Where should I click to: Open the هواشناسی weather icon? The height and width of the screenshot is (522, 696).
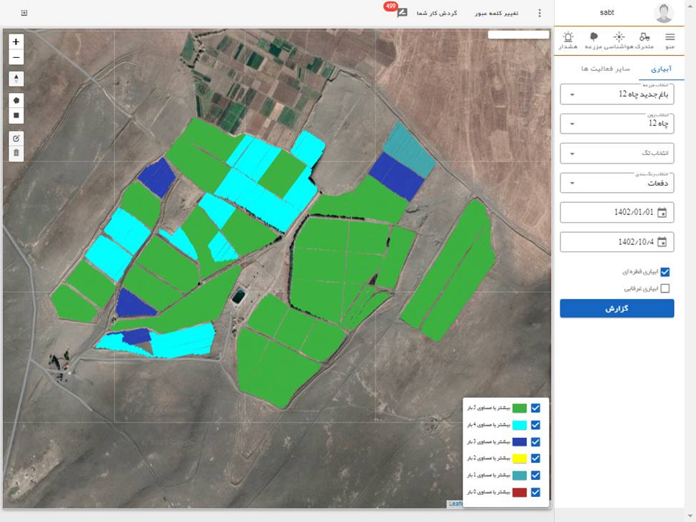pos(618,40)
